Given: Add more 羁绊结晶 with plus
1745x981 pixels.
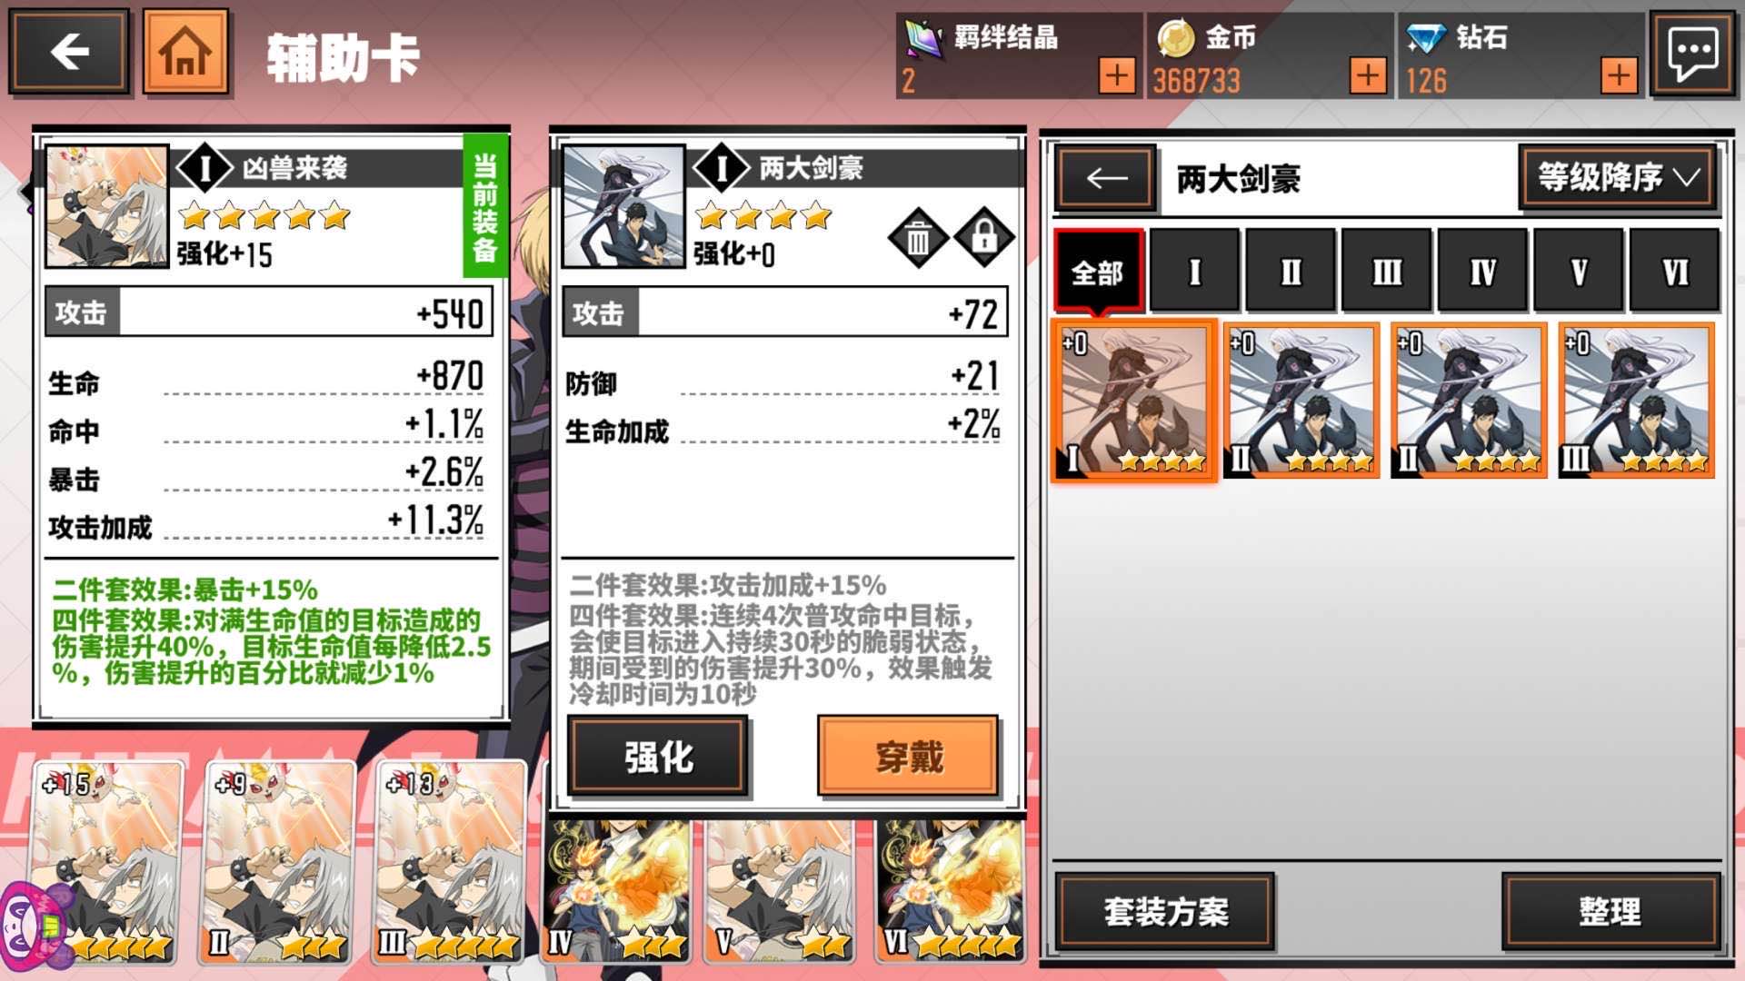Looking at the screenshot, I should [x=1117, y=75].
